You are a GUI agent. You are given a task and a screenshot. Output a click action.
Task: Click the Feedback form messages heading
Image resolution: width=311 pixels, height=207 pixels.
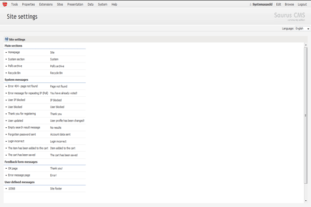[21, 162]
